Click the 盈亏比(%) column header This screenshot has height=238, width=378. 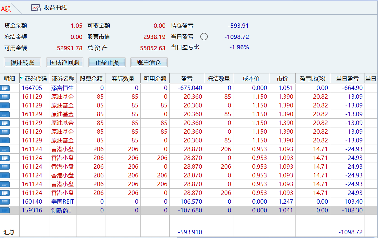click(312, 79)
